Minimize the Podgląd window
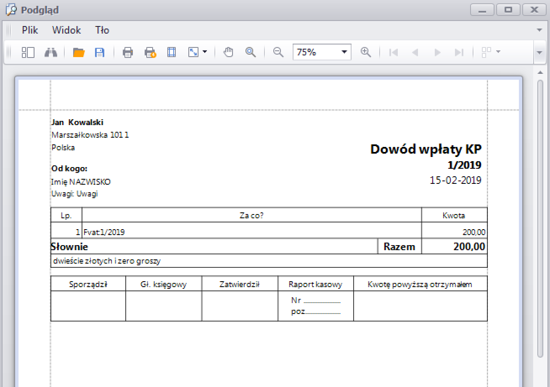This screenshot has height=387, width=550. click(482, 10)
